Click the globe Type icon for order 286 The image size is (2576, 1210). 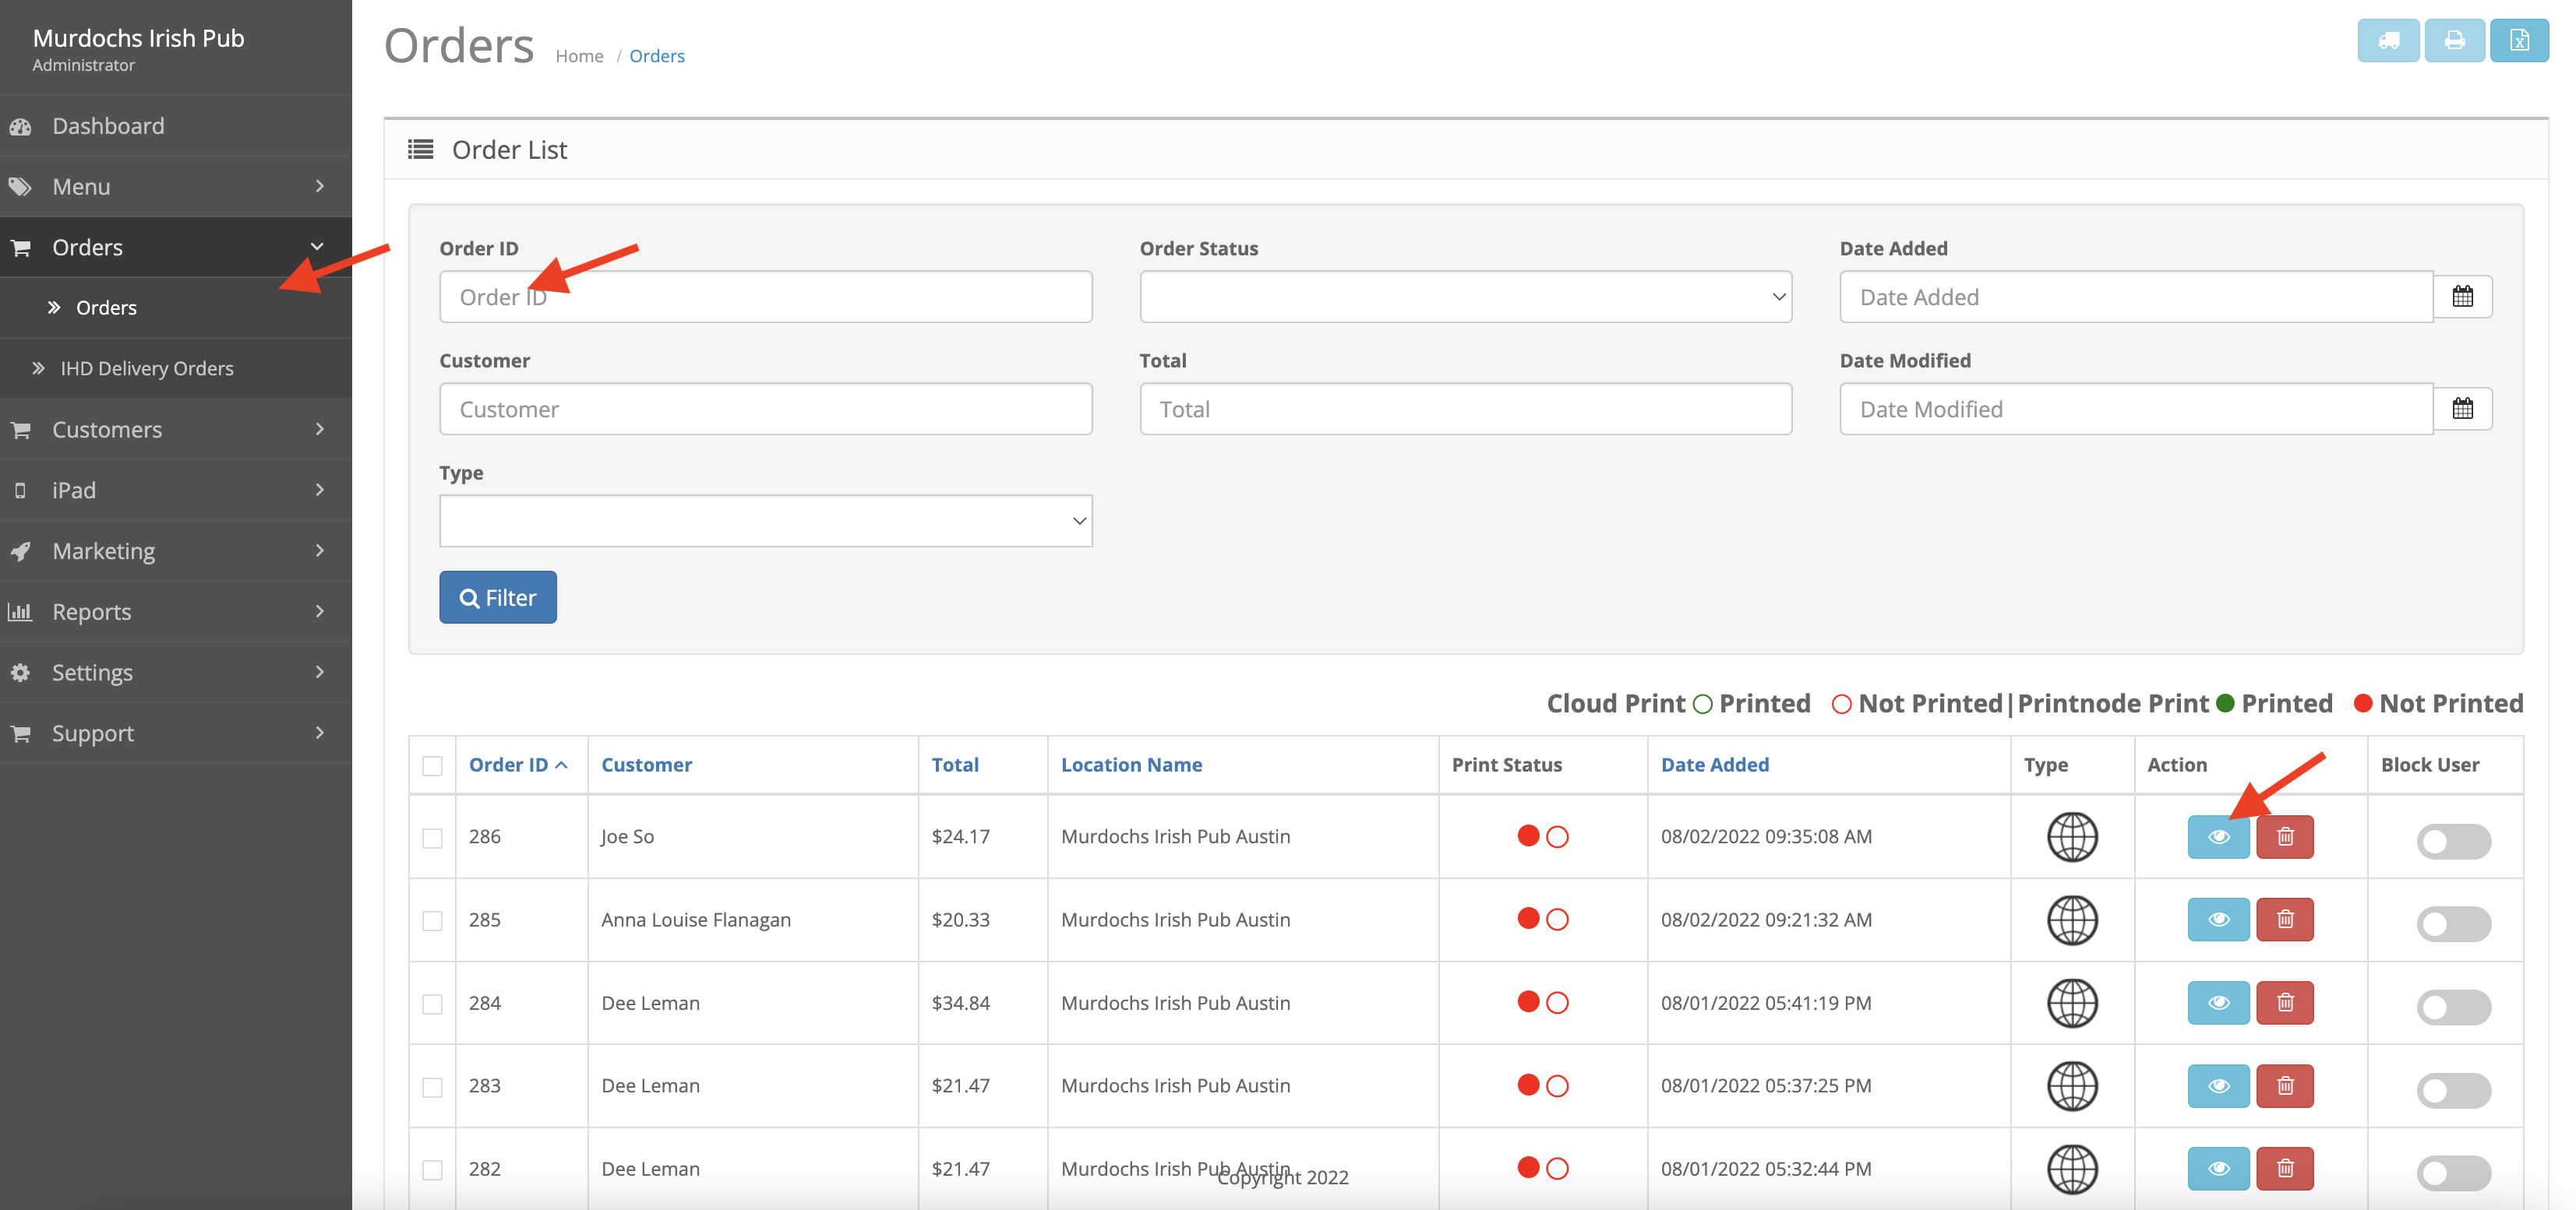(2072, 836)
